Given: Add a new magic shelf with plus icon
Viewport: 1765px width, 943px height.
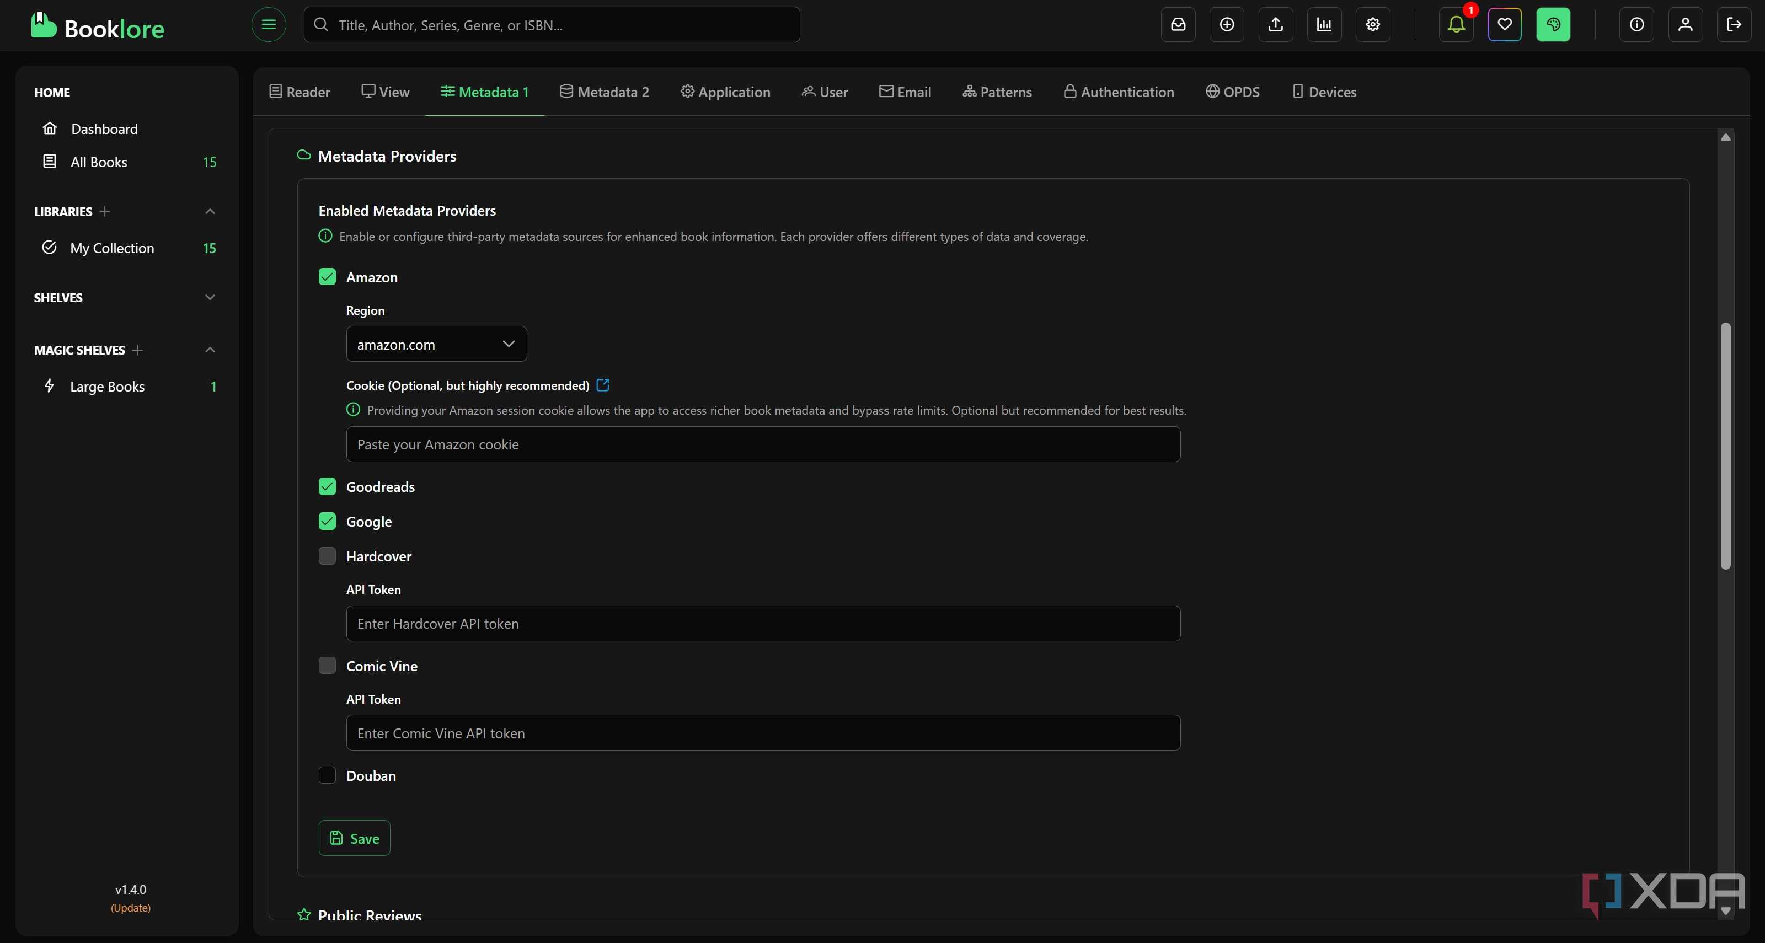Looking at the screenshot, I should (x=138, y=350).
